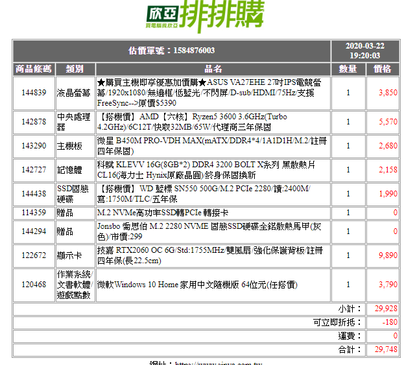This screenshot has height=365, width=415.
Task: Click the 品名 column header
Action: pyautogui.click(x=213, y=69)
